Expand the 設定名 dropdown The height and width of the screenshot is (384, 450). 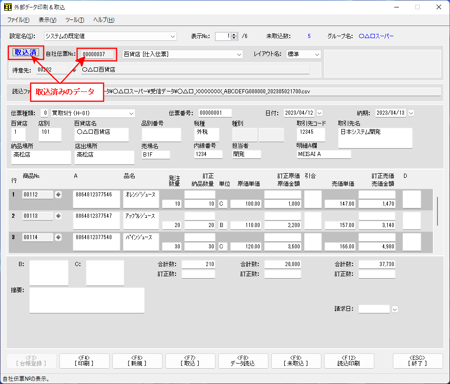pos(172,36)
